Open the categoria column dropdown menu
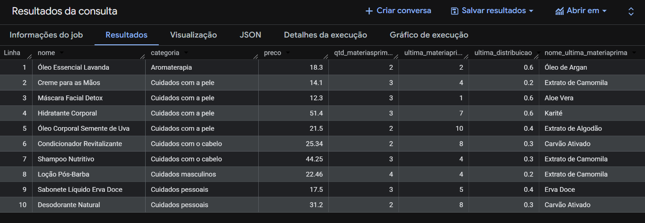The height and width of the screenshot is (223, 645). tap(186, 53)
